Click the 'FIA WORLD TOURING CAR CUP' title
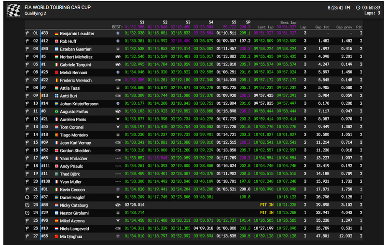 tap(57, 7)
